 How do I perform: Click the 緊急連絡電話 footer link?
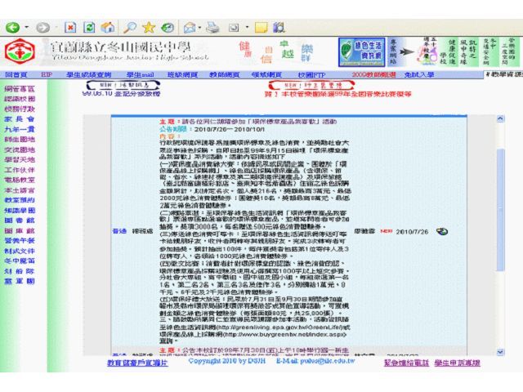408,362
